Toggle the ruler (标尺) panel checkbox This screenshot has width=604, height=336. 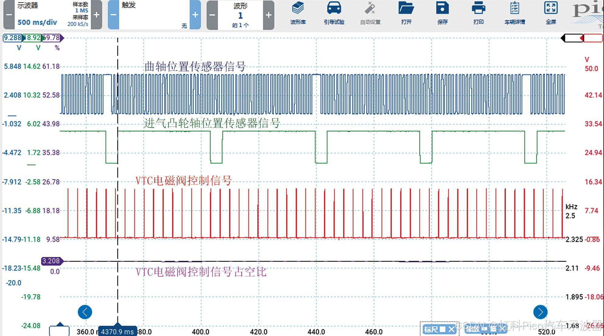point(442,329)
